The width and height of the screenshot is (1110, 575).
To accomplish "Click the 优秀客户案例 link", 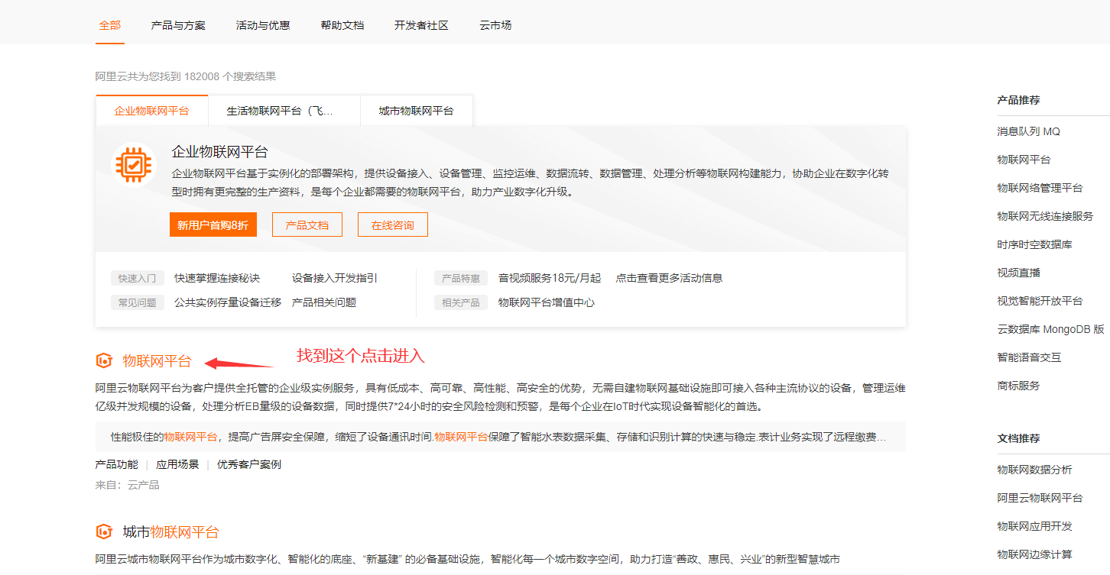I will coord(249,464).
